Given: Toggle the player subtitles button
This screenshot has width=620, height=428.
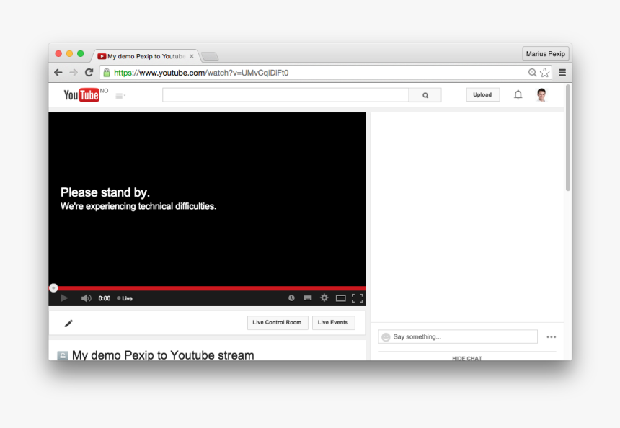Looking at the screenshot, I should coord(308,298).
